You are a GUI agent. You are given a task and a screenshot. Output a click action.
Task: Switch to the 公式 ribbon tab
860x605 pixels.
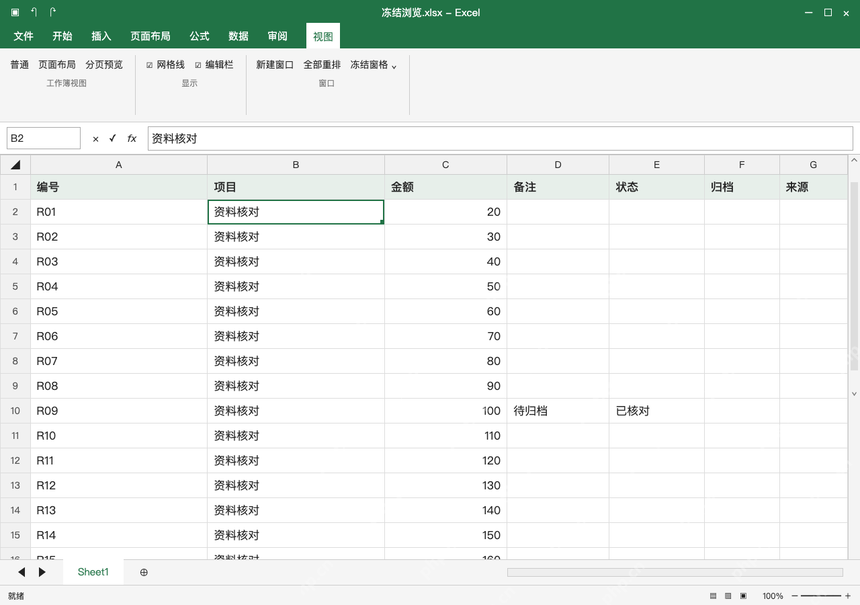pos(200,36)
